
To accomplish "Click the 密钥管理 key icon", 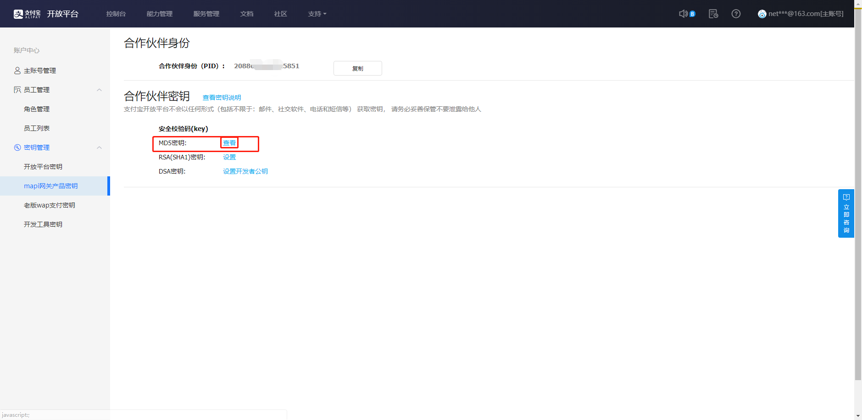I will pos(17,147).
